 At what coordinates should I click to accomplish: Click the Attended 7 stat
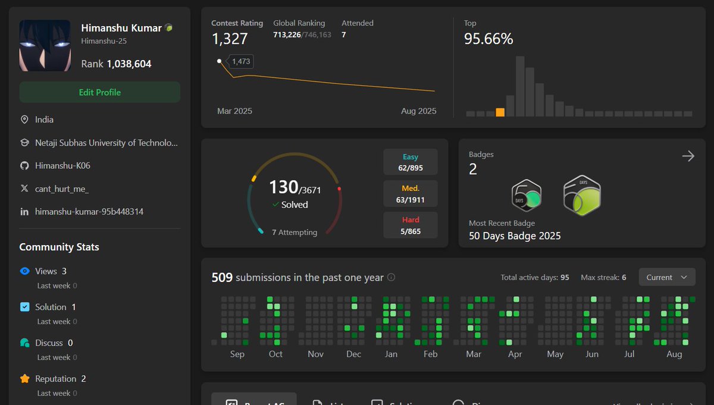[357, 29]
